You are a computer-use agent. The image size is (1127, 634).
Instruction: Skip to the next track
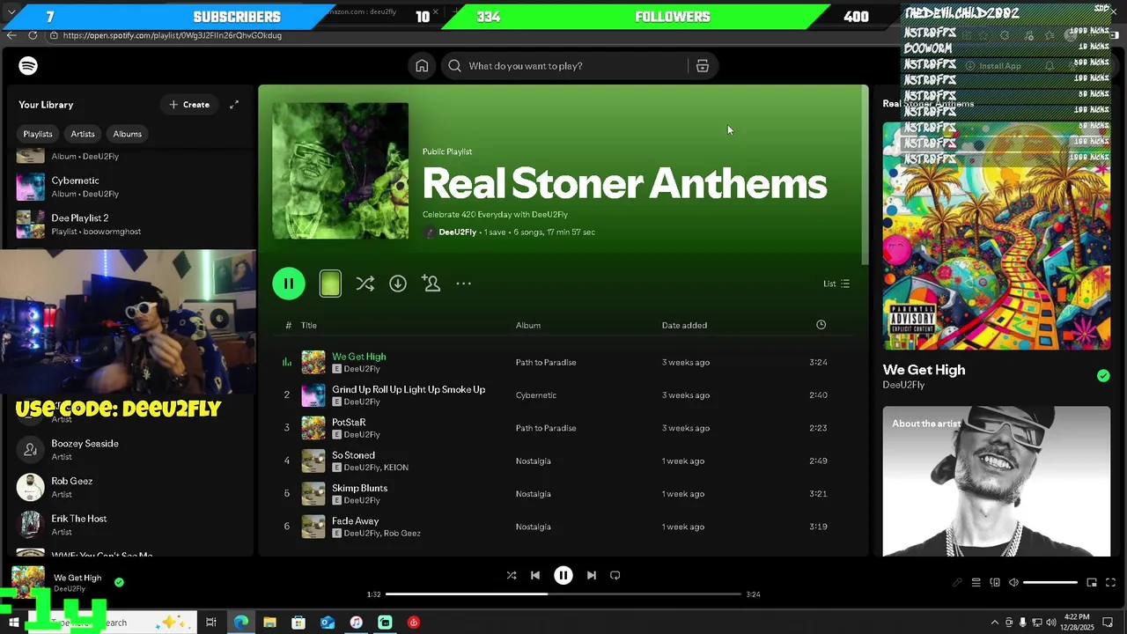tap(592, 575)
